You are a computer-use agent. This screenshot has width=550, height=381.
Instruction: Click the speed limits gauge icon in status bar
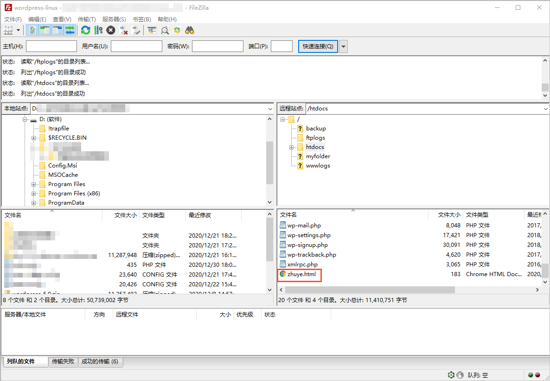click(x=460, y=375)
